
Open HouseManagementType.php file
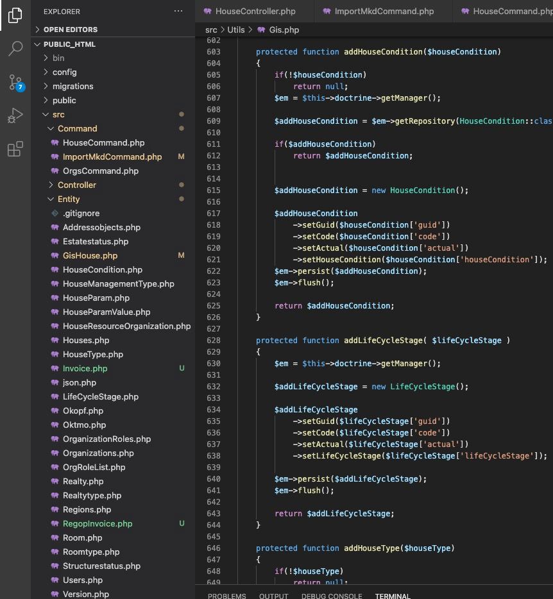pos(113,284)
